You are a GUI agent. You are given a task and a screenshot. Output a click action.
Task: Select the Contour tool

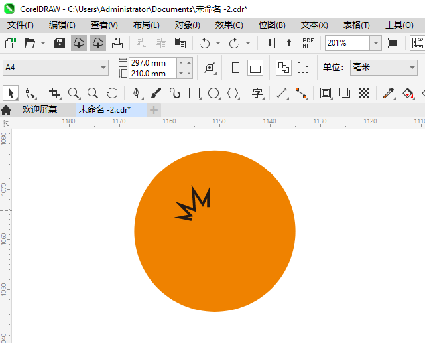[326, 94]
